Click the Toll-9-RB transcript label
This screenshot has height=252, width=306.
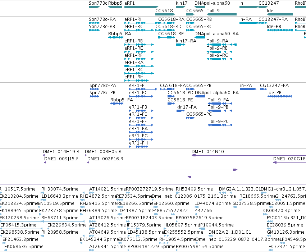click(x=217, y=48)
